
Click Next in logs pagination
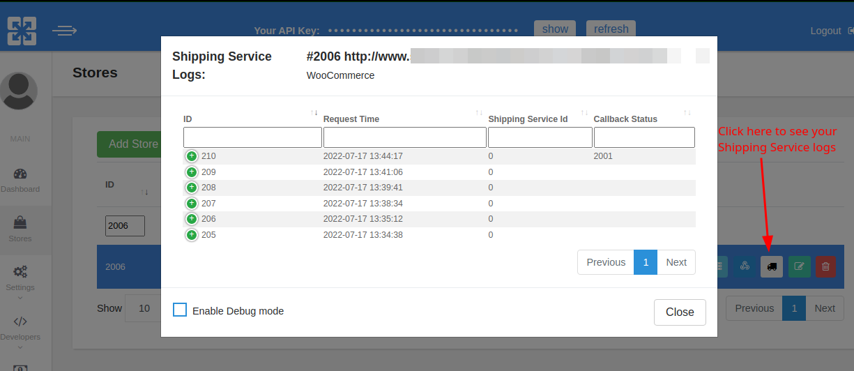point(676,262)
